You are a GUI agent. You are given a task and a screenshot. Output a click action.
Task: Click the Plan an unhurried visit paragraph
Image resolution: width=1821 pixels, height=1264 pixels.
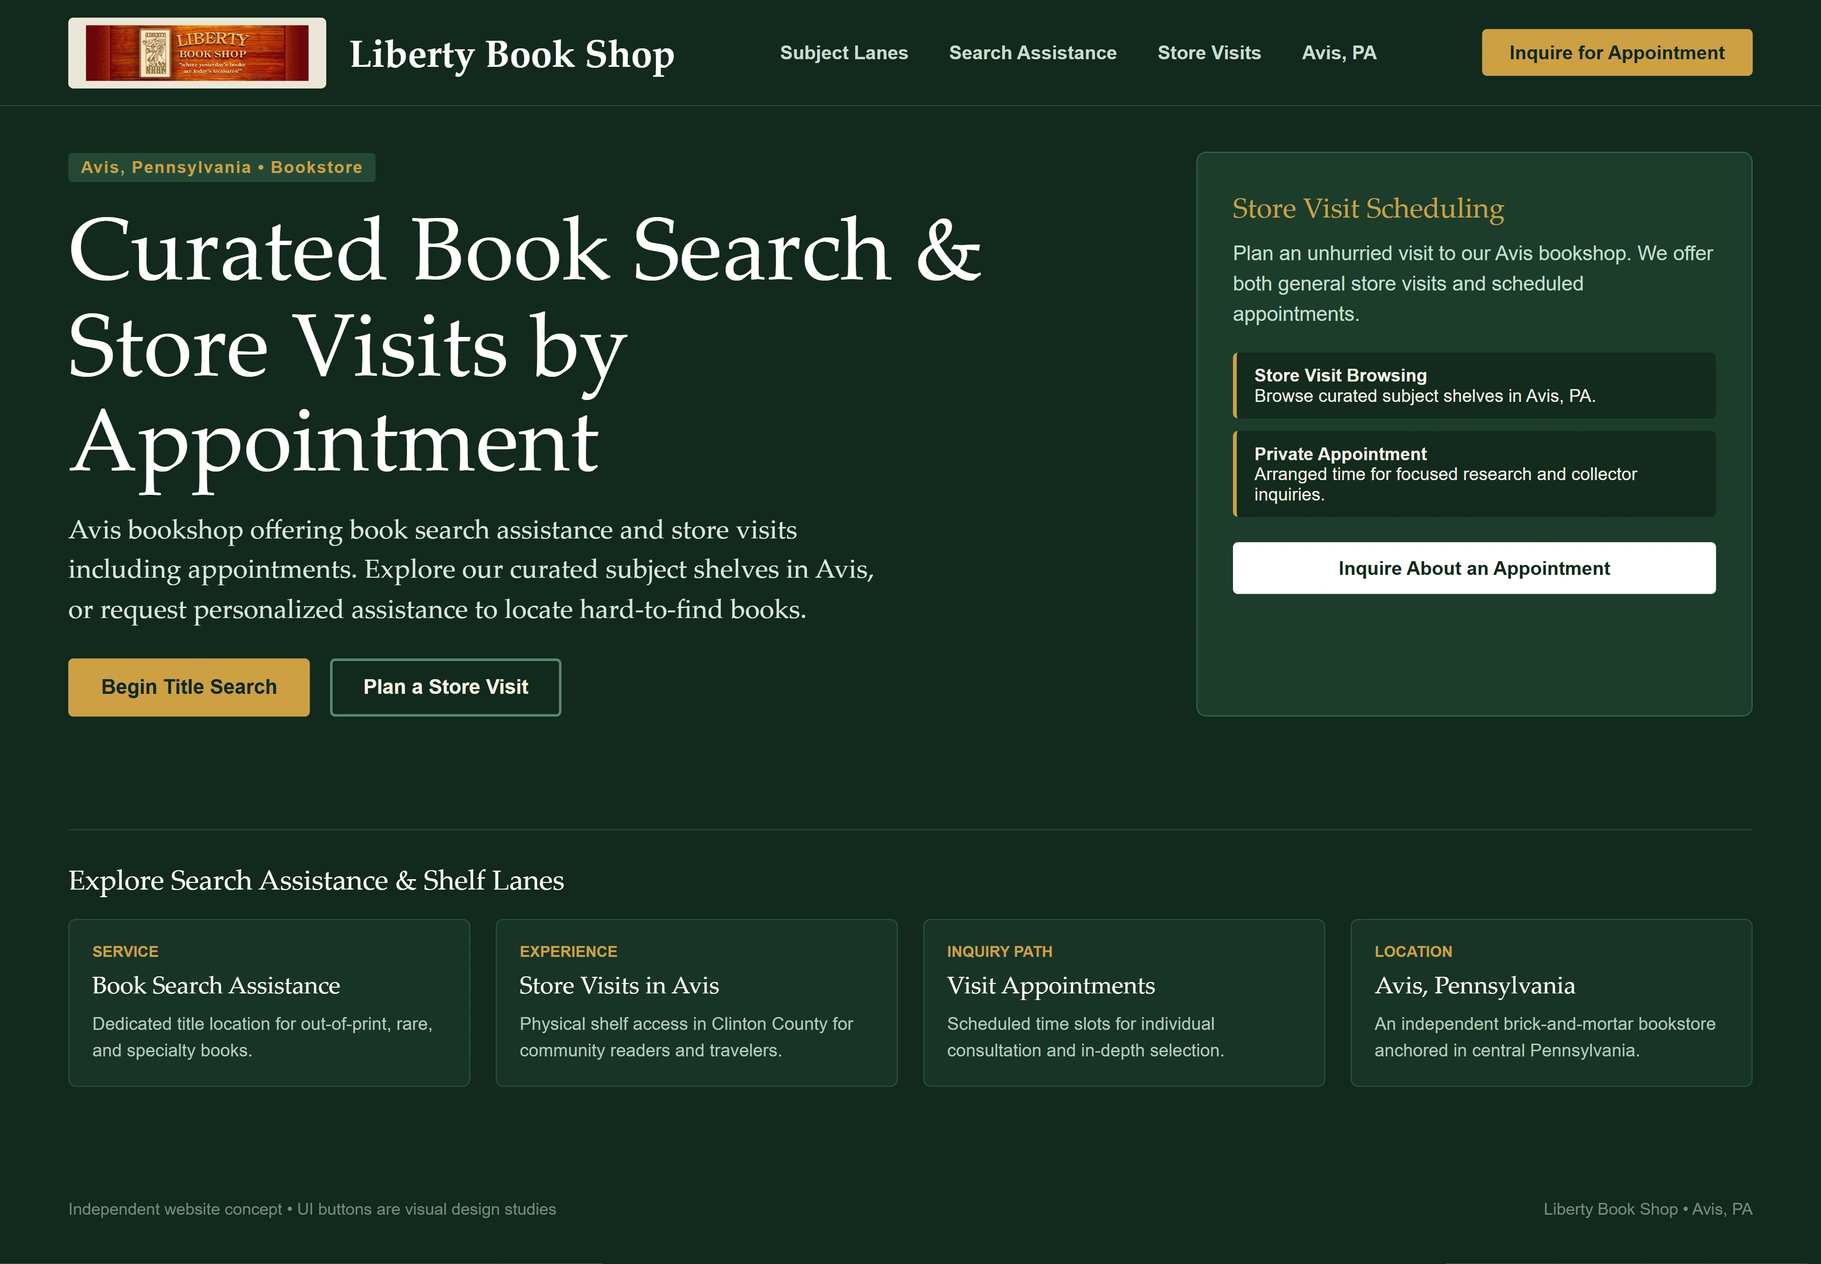pos(1472,283)
